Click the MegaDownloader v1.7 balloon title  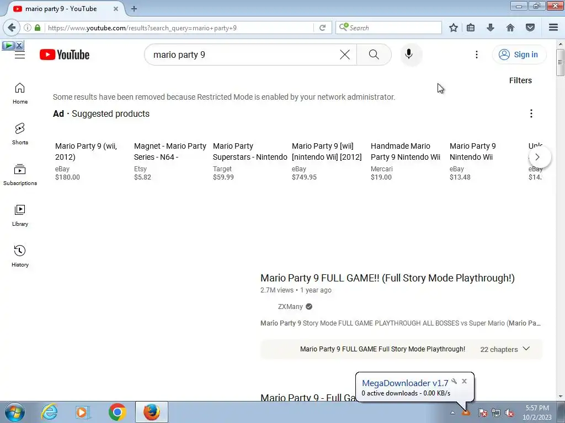click(x=405, y=383)
